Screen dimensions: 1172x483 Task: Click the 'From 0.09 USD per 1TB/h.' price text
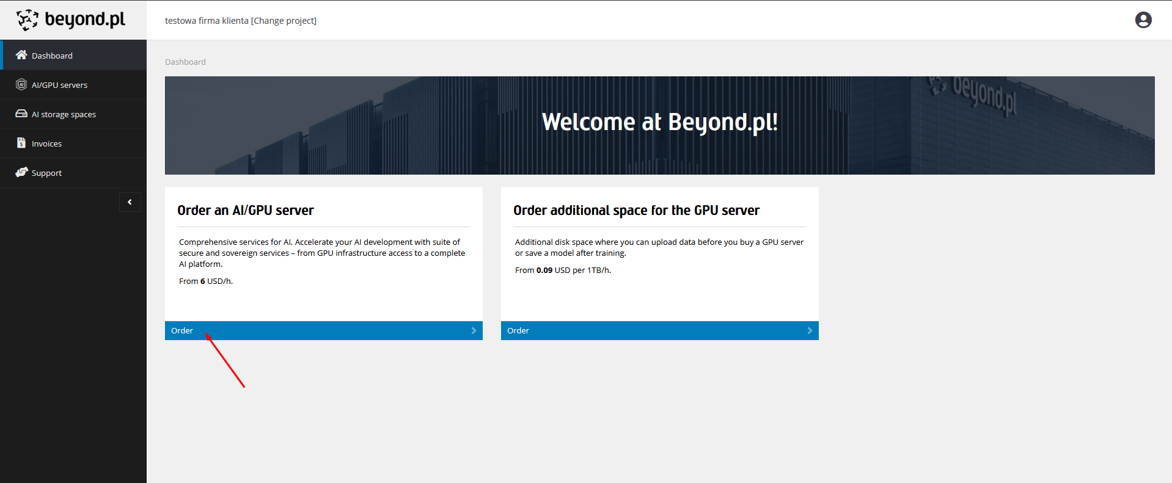pos(563,270)
